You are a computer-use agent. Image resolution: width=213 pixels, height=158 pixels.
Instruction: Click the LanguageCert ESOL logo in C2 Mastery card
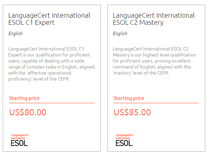[124, 140]
